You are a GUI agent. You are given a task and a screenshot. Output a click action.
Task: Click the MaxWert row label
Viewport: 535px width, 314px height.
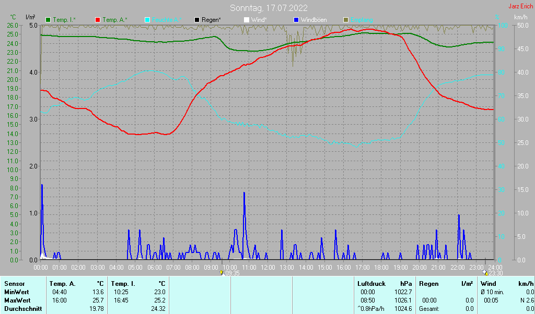click(17, 300)
